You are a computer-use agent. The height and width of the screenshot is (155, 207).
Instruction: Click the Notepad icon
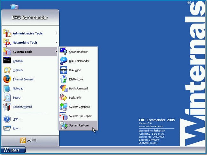point(7,88)
